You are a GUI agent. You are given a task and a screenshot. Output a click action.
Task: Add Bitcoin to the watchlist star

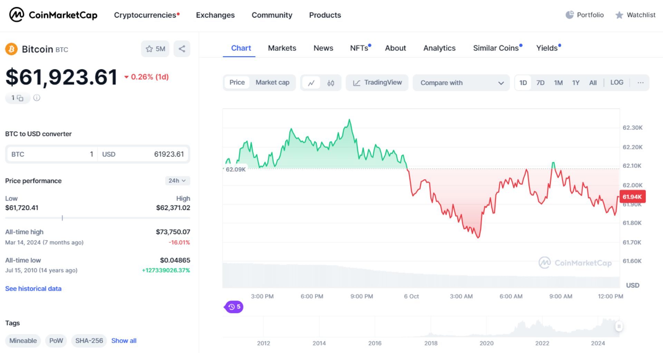[155, 49]
